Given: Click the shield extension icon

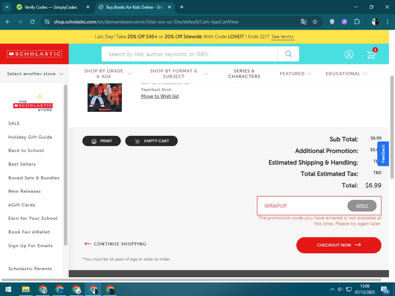Looking at the screenshot, I should (x=332, y=22).
